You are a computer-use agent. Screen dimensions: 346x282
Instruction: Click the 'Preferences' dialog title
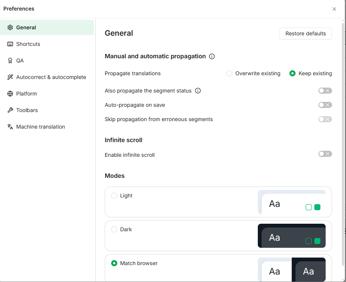(x=19, y=9)
